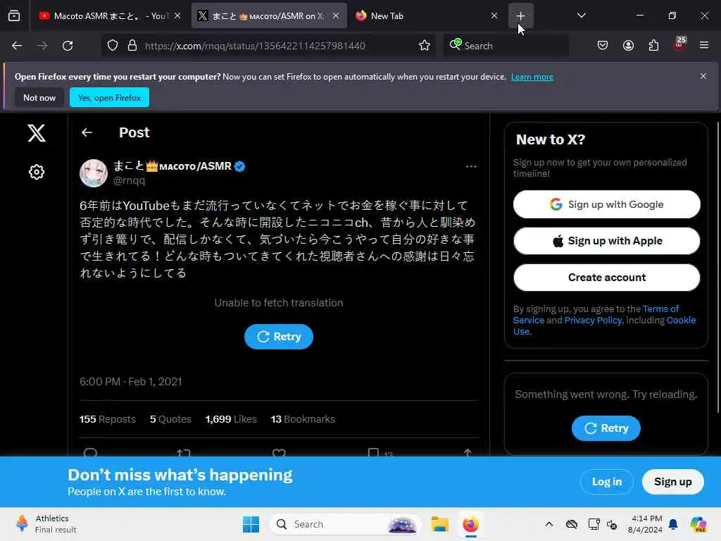
Task: Open the post's three-dot more menu
Action: [x=471, y=166]
